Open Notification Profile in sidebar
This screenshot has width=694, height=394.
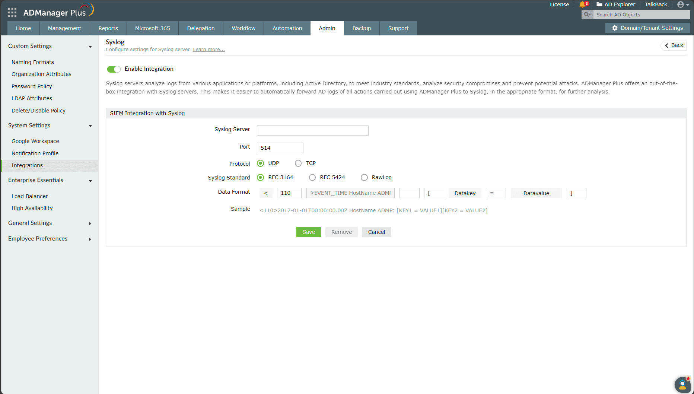coord(35,153)
